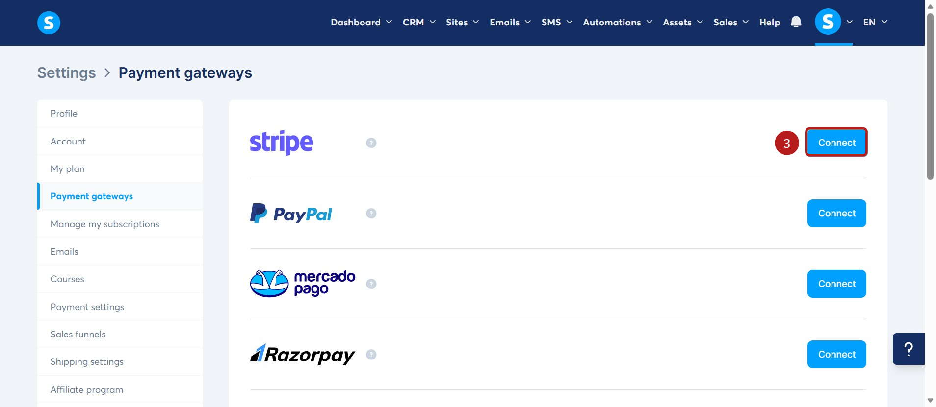Expand the Assets dropdown menu
Viewport: 936px width, 407px height.
(x=683, y=22)
